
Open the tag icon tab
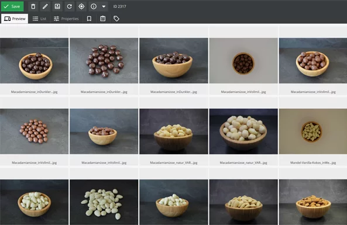[x=116, y=19]
